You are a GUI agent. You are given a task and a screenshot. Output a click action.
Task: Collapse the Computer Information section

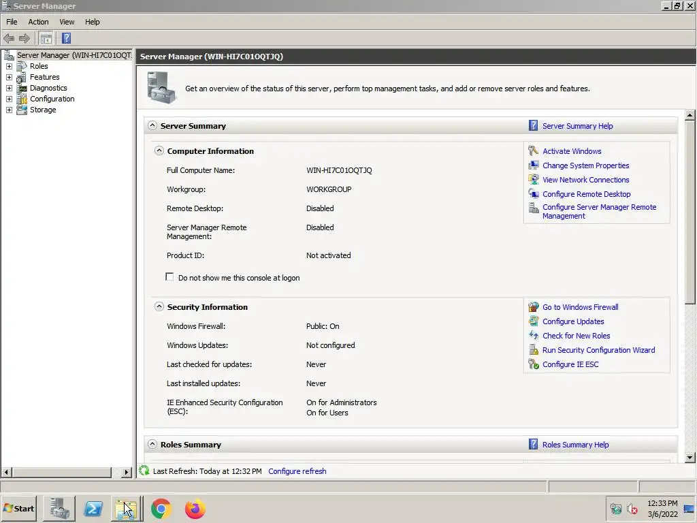click(x=159, y=150)
